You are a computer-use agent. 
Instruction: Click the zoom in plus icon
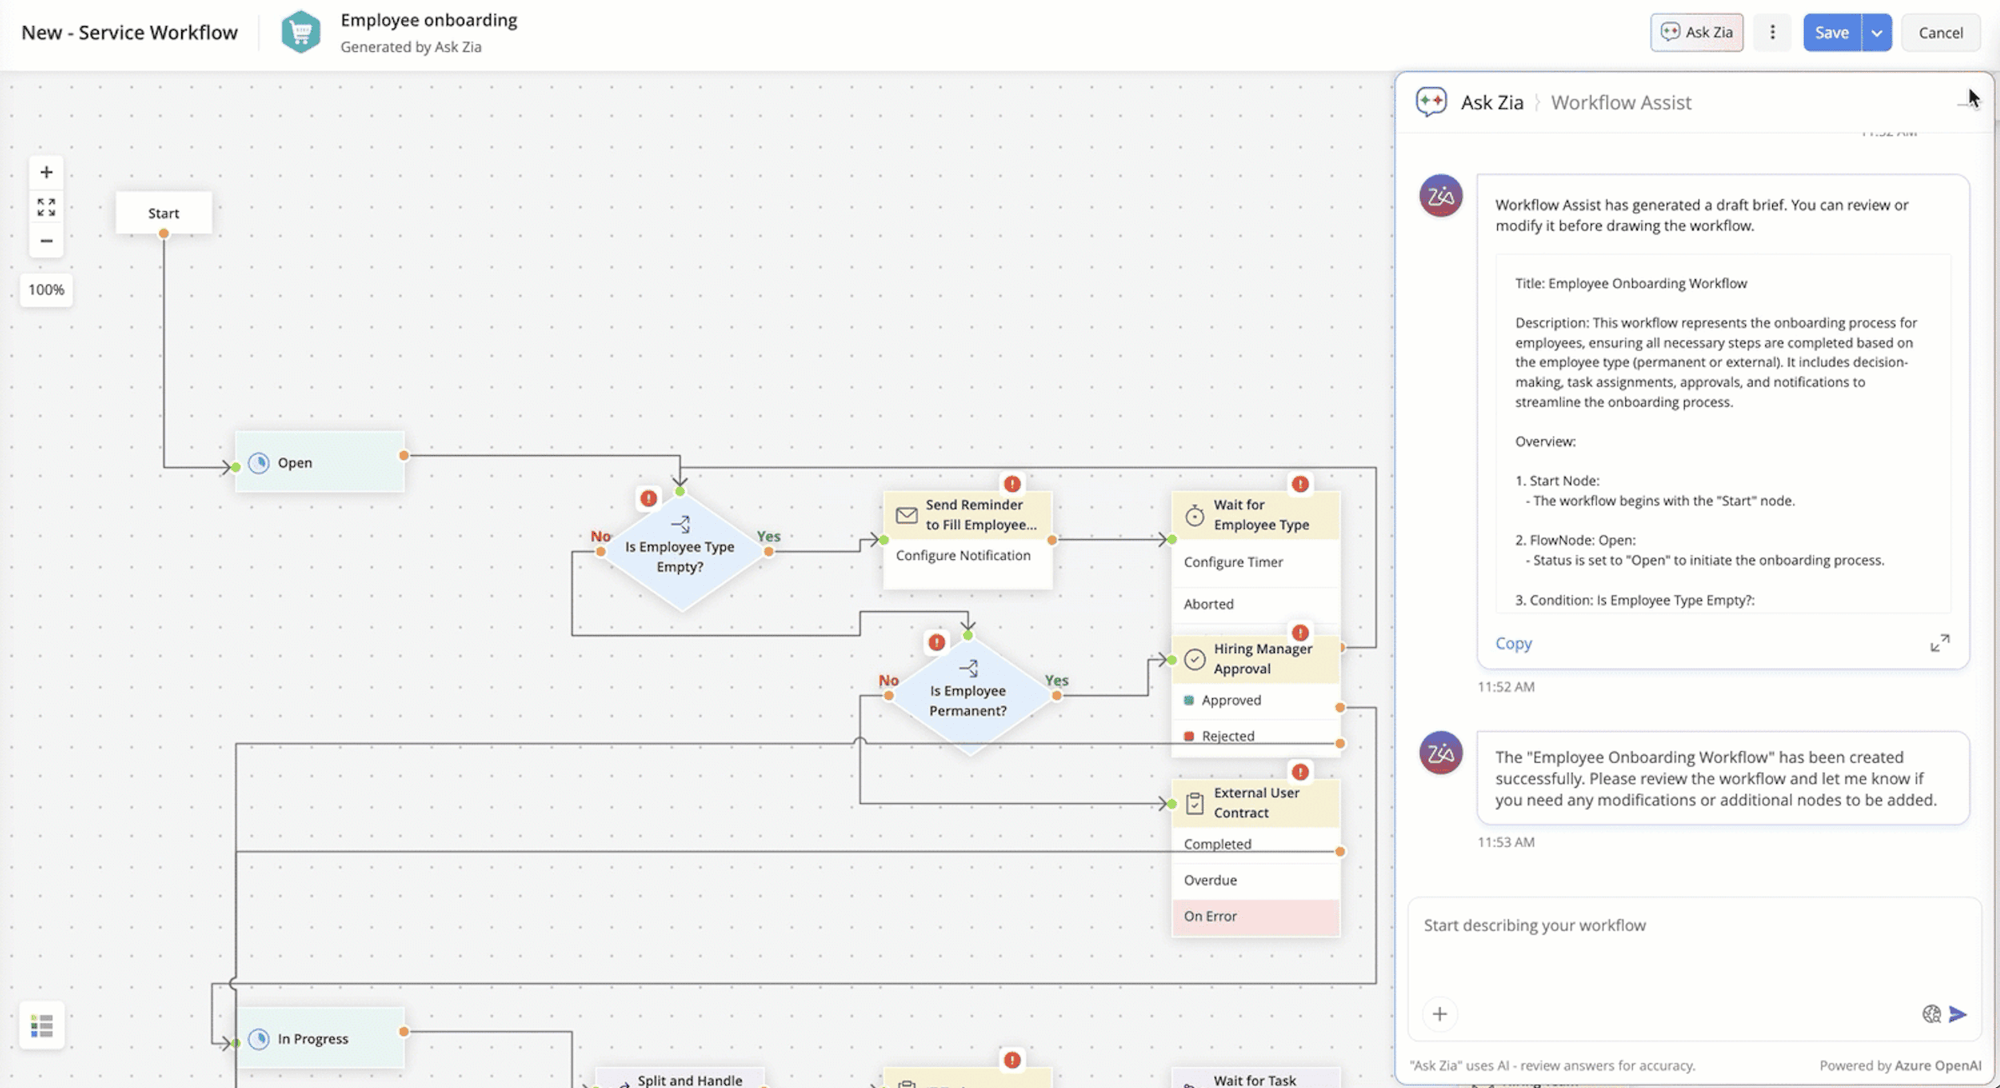46,172
